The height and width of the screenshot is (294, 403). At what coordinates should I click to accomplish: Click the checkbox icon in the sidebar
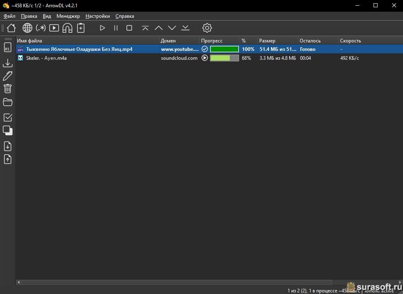pyautogui.click(x=8, y=118)
